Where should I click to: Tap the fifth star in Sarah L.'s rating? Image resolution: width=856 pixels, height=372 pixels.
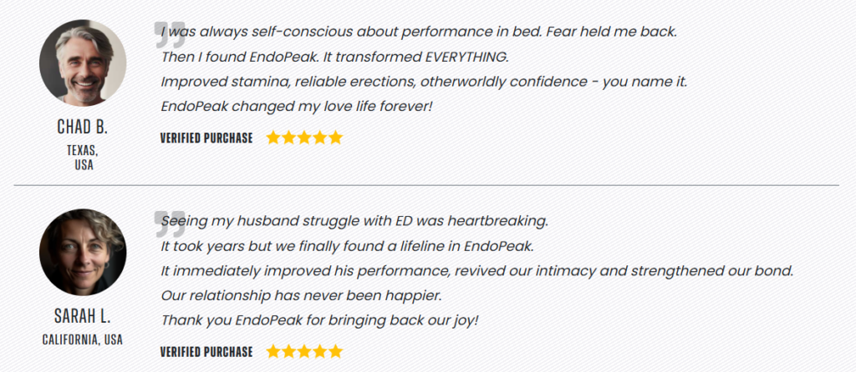coord(335,351)
